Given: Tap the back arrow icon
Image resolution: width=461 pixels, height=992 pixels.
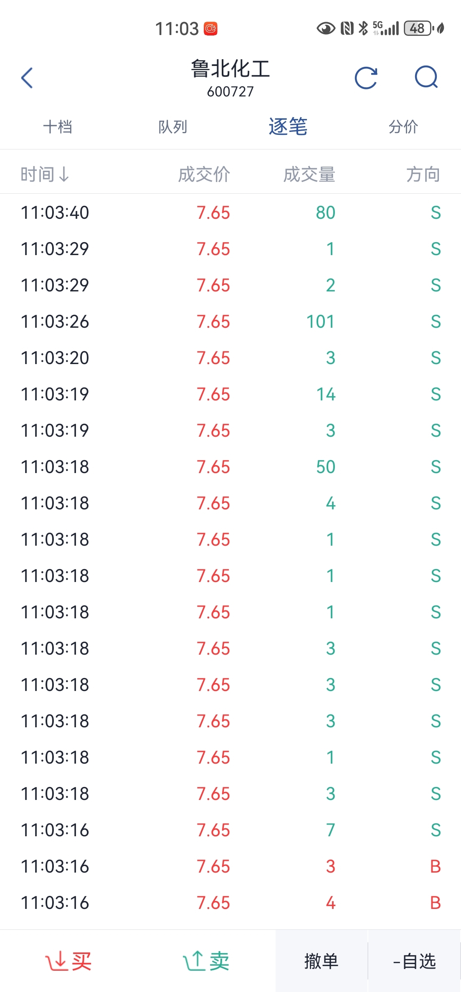Looking at the screenshot, I should [x=27, y=78].
